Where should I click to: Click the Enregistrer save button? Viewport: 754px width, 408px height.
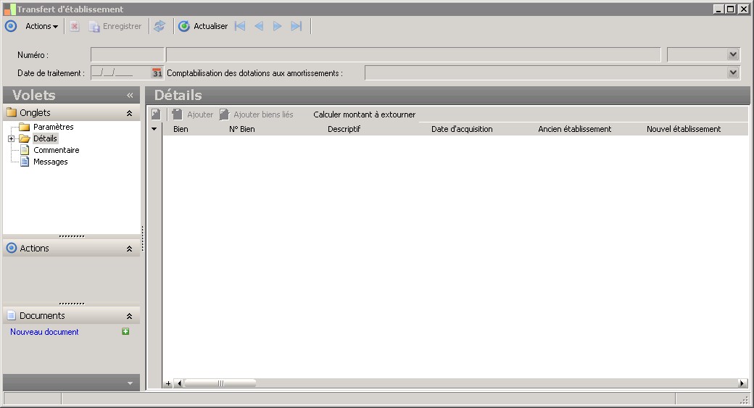click(x=115, y=26)
